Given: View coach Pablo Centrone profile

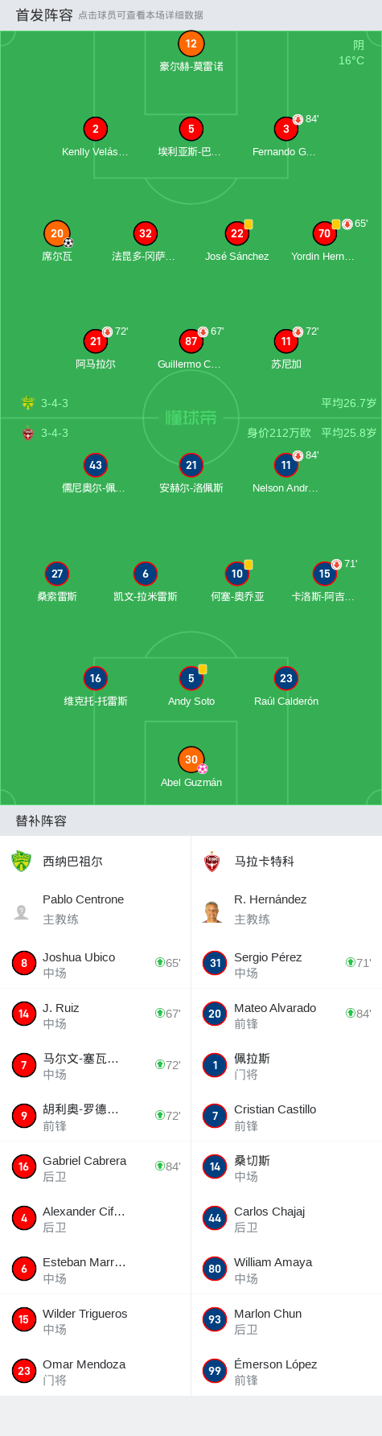Looking at the screenshot, I should click(95, 909).
